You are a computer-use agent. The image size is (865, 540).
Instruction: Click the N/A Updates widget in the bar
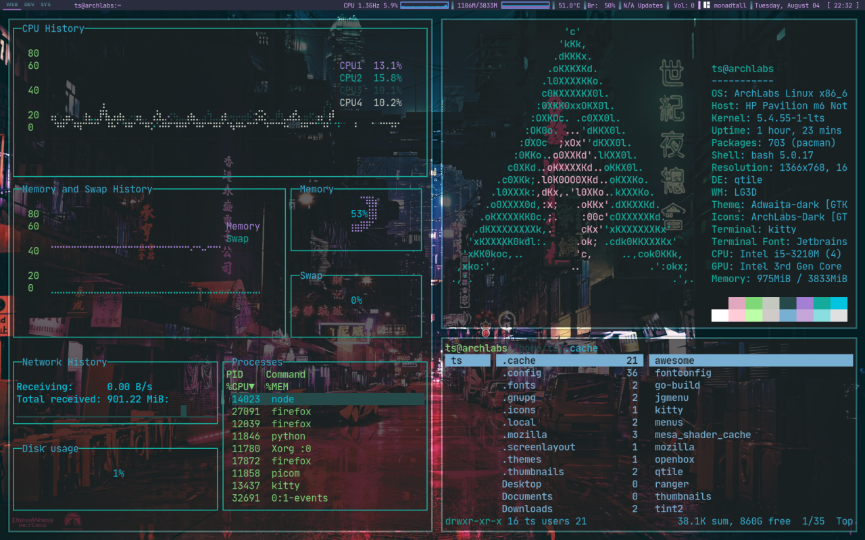click(x=643, y=5)
